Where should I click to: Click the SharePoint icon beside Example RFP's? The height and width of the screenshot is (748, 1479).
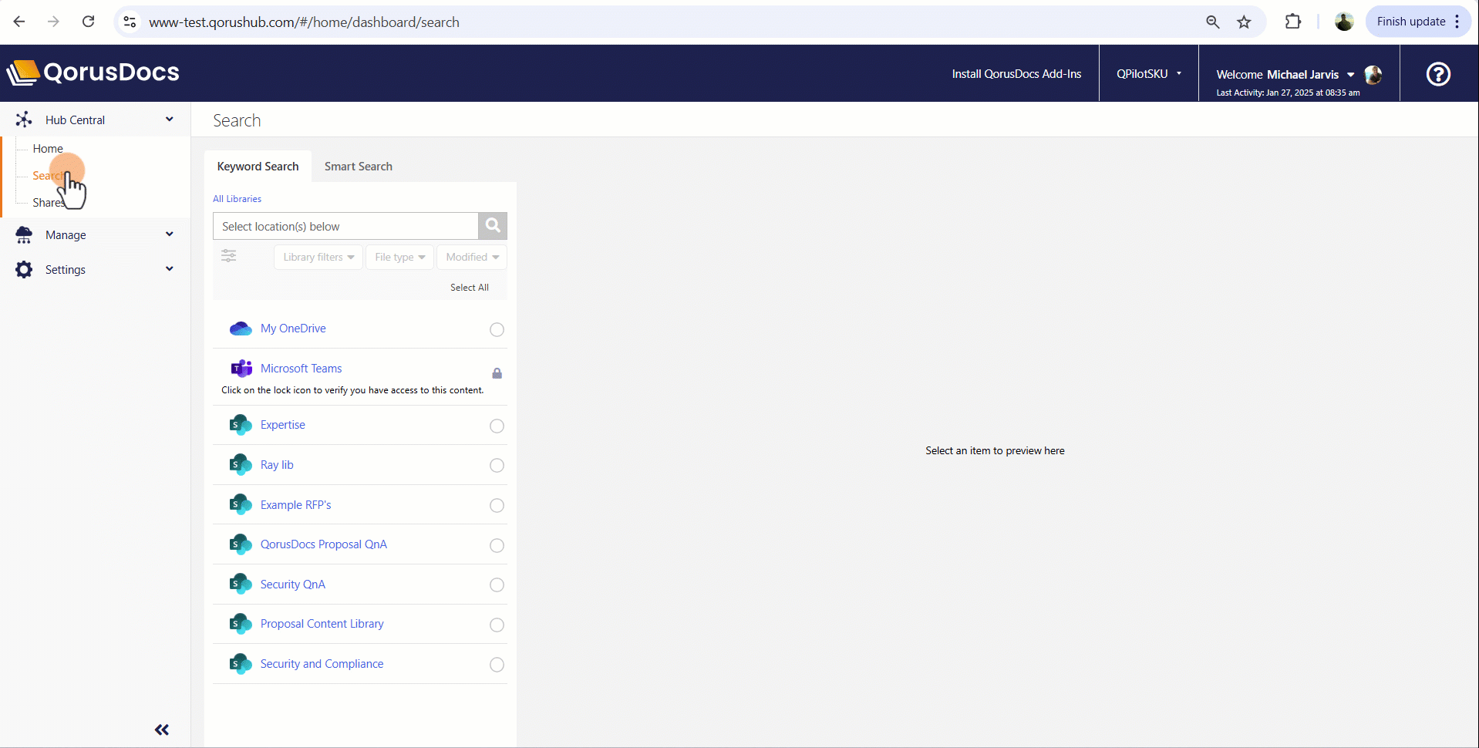[241, 505]
